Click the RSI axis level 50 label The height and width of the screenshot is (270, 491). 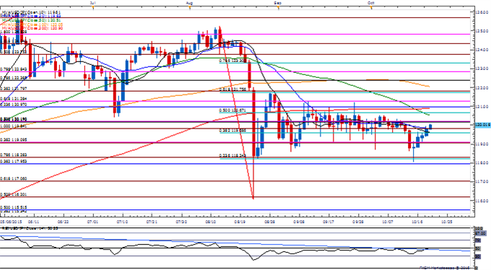click(x=478, y=248)
